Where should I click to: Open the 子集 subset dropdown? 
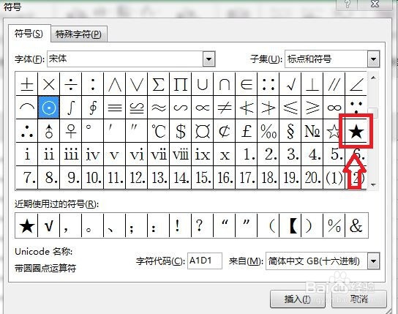(x=373, y=59)
